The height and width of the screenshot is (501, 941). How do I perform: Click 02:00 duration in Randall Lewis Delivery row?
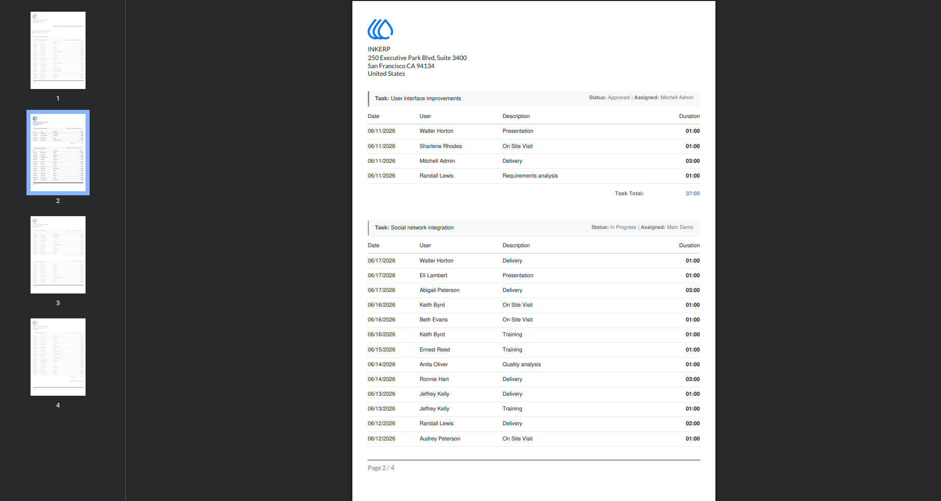[x=693, y=424]
